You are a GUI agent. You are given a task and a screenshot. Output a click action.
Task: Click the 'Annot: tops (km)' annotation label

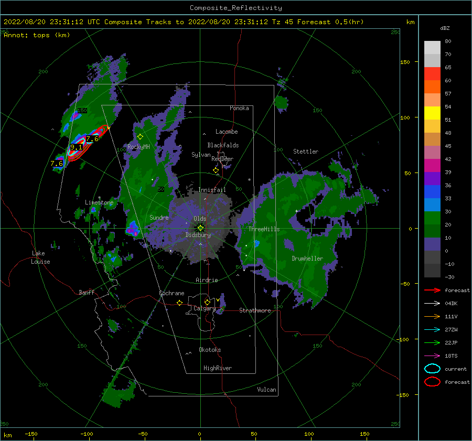click(x=37, y=35)
